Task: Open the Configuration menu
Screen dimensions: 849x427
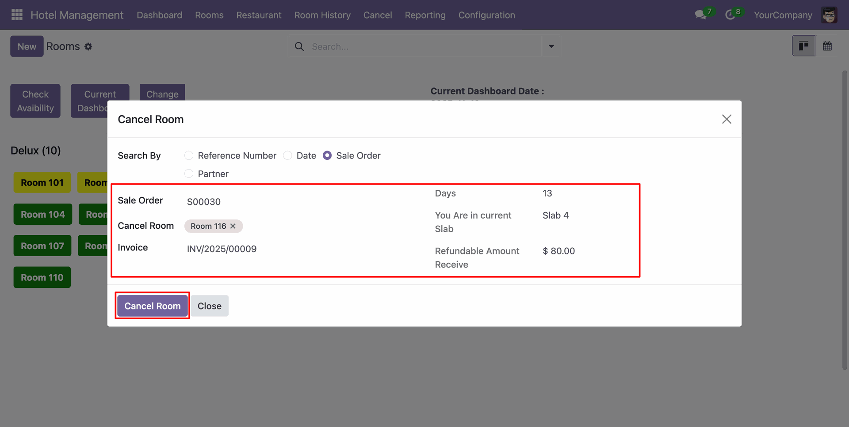Action: click(486, 15)
